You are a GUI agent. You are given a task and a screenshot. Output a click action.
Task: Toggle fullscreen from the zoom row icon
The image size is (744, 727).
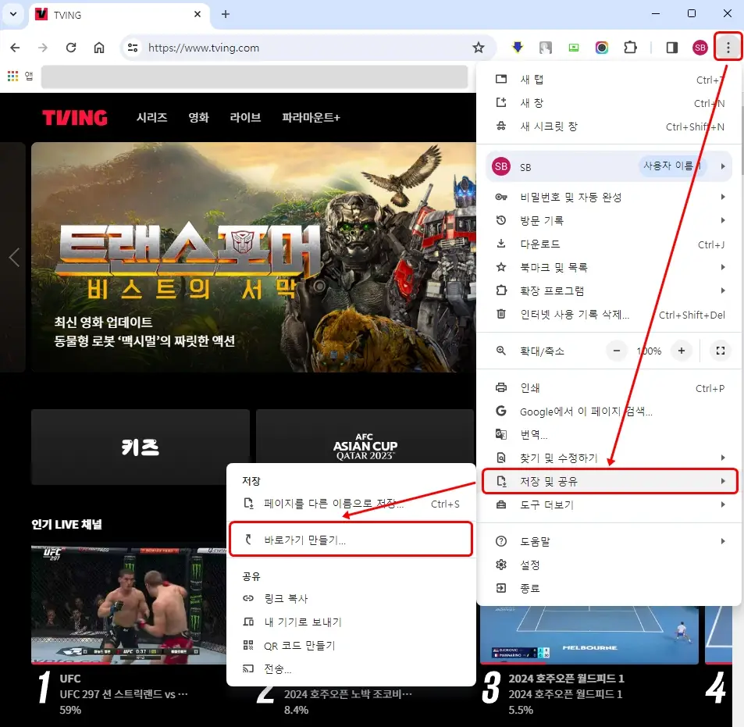pos(721,351)
